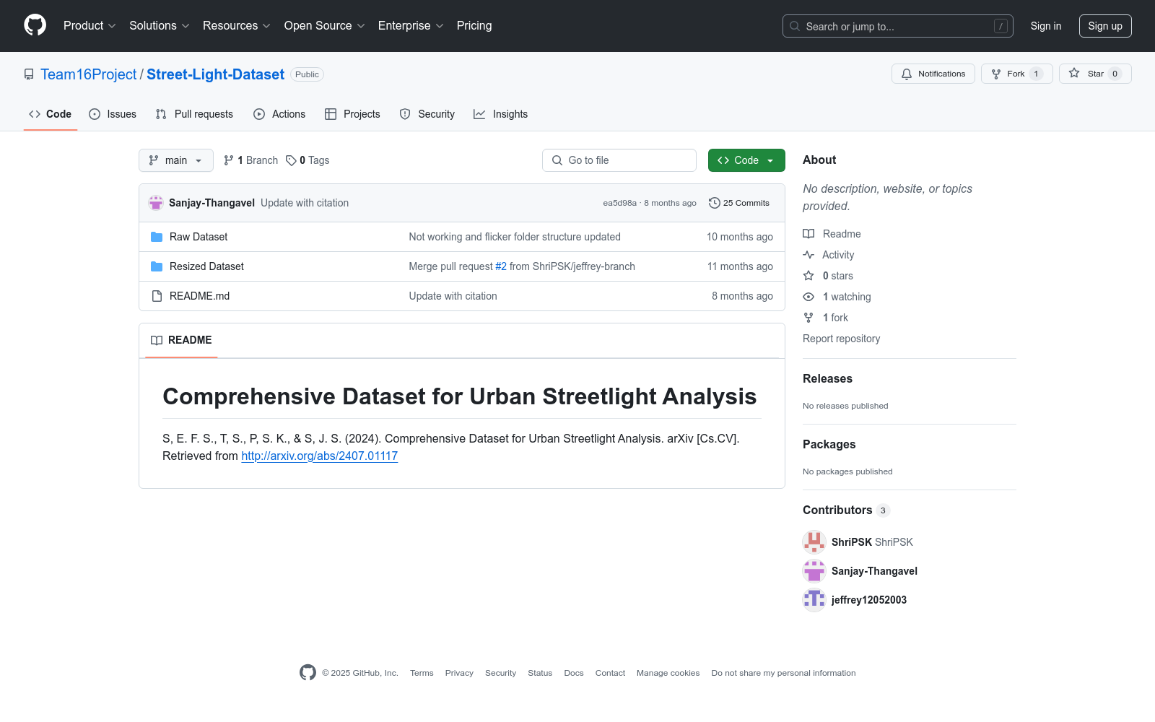1155x722 pixels.
Task: Click the Notifications bell icon
Action: [x=907, y=74]
